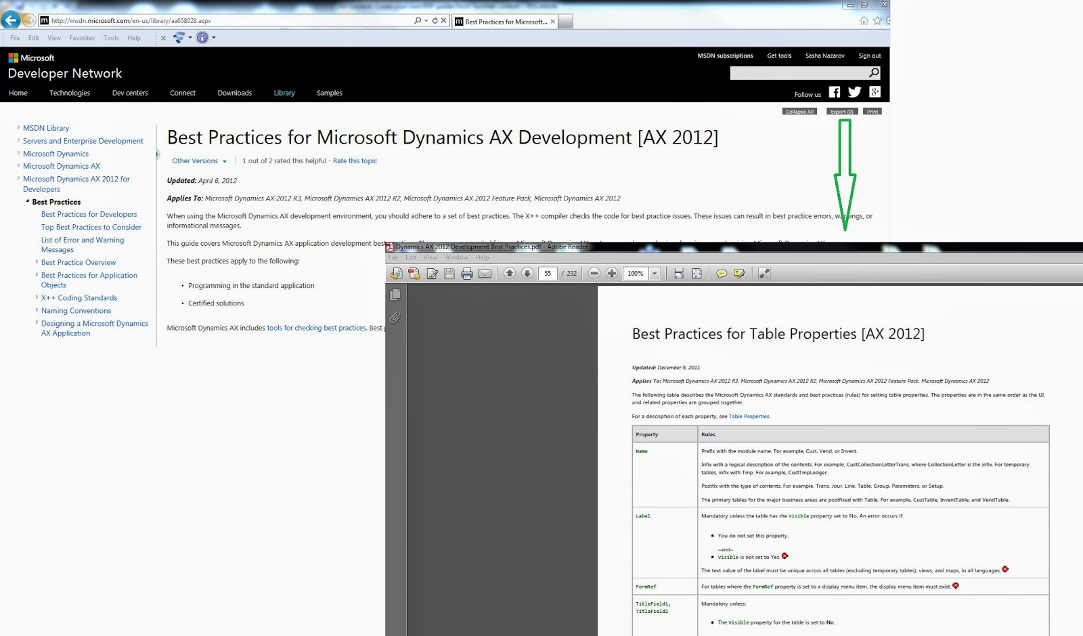Click the Print button on MSDN page
The height and width of the screenshot is (636, 1083).
(872, 112)
